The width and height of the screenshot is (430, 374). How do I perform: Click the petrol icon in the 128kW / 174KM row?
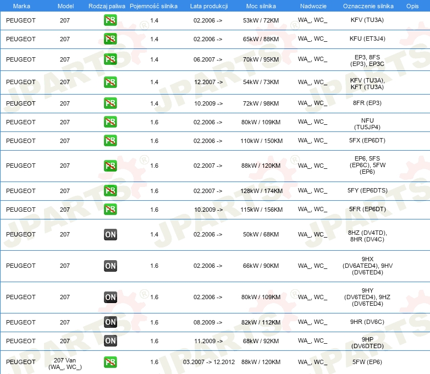(x=110, y=191)
